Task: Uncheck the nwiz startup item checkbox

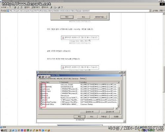Action: pos(41,85)
